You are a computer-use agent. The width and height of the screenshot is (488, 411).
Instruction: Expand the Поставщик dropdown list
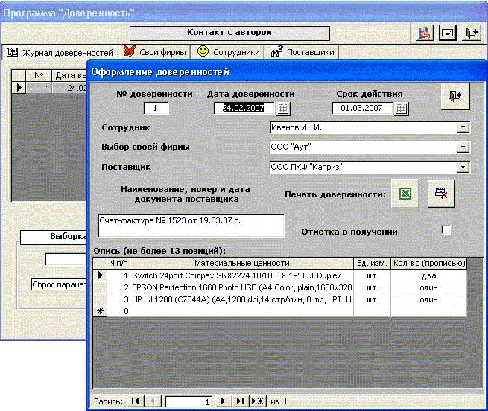463,167
